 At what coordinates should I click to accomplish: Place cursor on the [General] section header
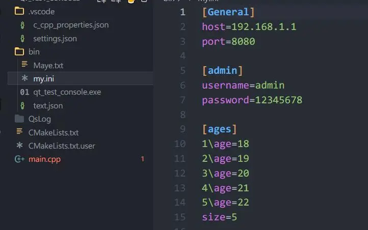228,12
